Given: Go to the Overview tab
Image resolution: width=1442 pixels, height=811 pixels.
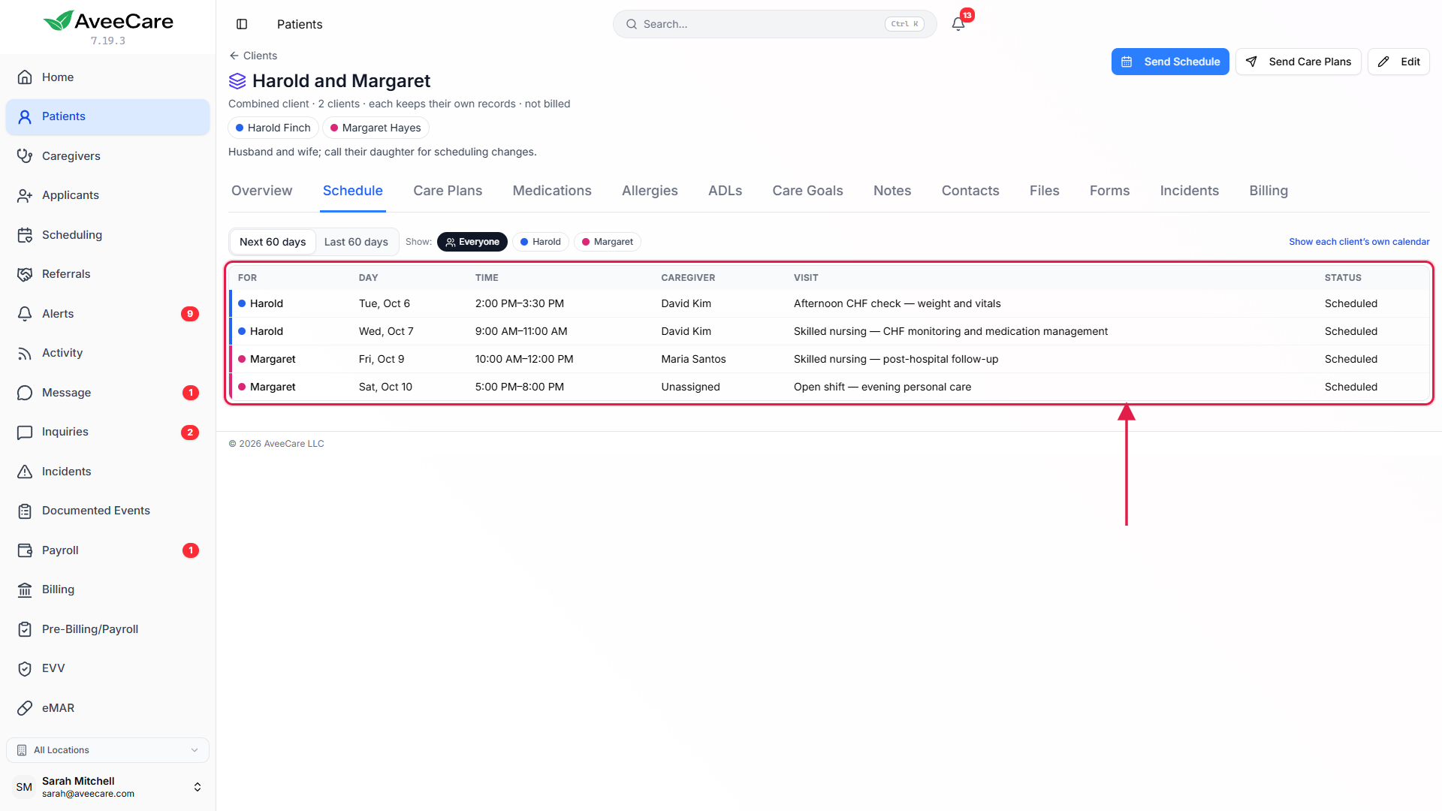Looking at the screenshot, I should click(261, 191).
